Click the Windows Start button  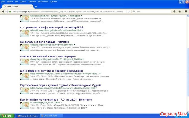pyautogui.click(x=6, y=116)
